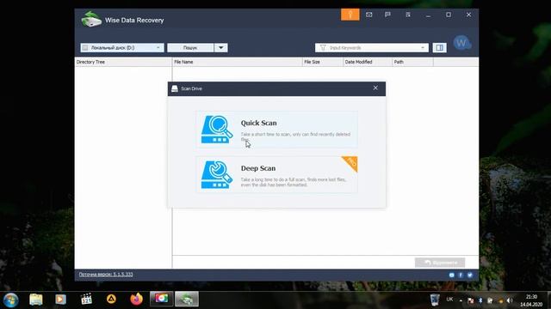Screen dimensions: 551x309
Task: Toggle the preview pane layout icon
Action: [439, 48]
